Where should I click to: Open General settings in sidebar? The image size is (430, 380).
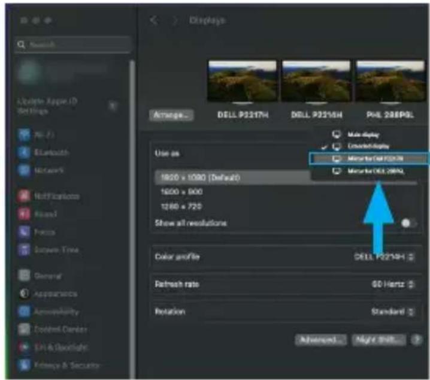pos(40,276)
